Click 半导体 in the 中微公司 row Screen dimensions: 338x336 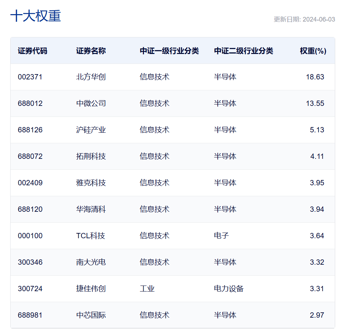click(x=225, y=103)
